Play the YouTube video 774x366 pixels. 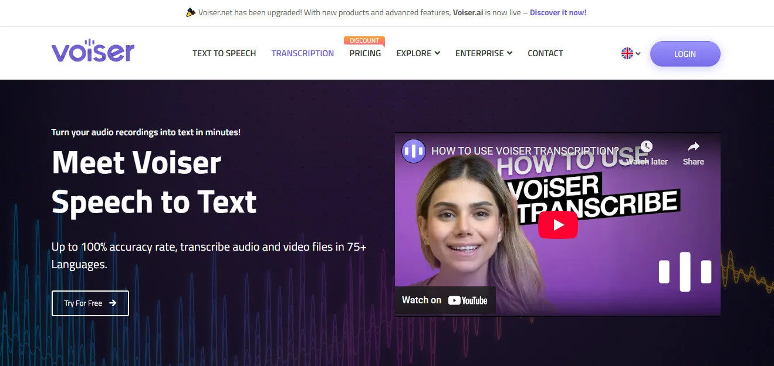pos(558,224)
